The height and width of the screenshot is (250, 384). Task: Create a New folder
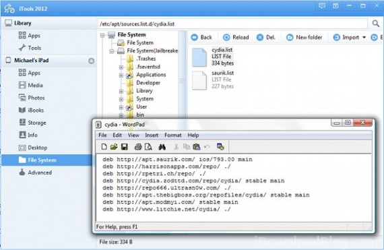point(304,37)
